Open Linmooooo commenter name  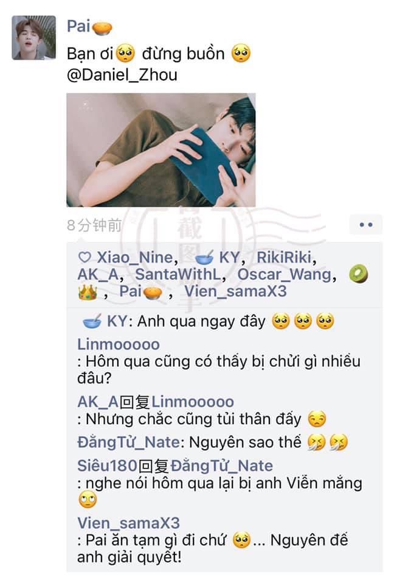coord(119,344)
